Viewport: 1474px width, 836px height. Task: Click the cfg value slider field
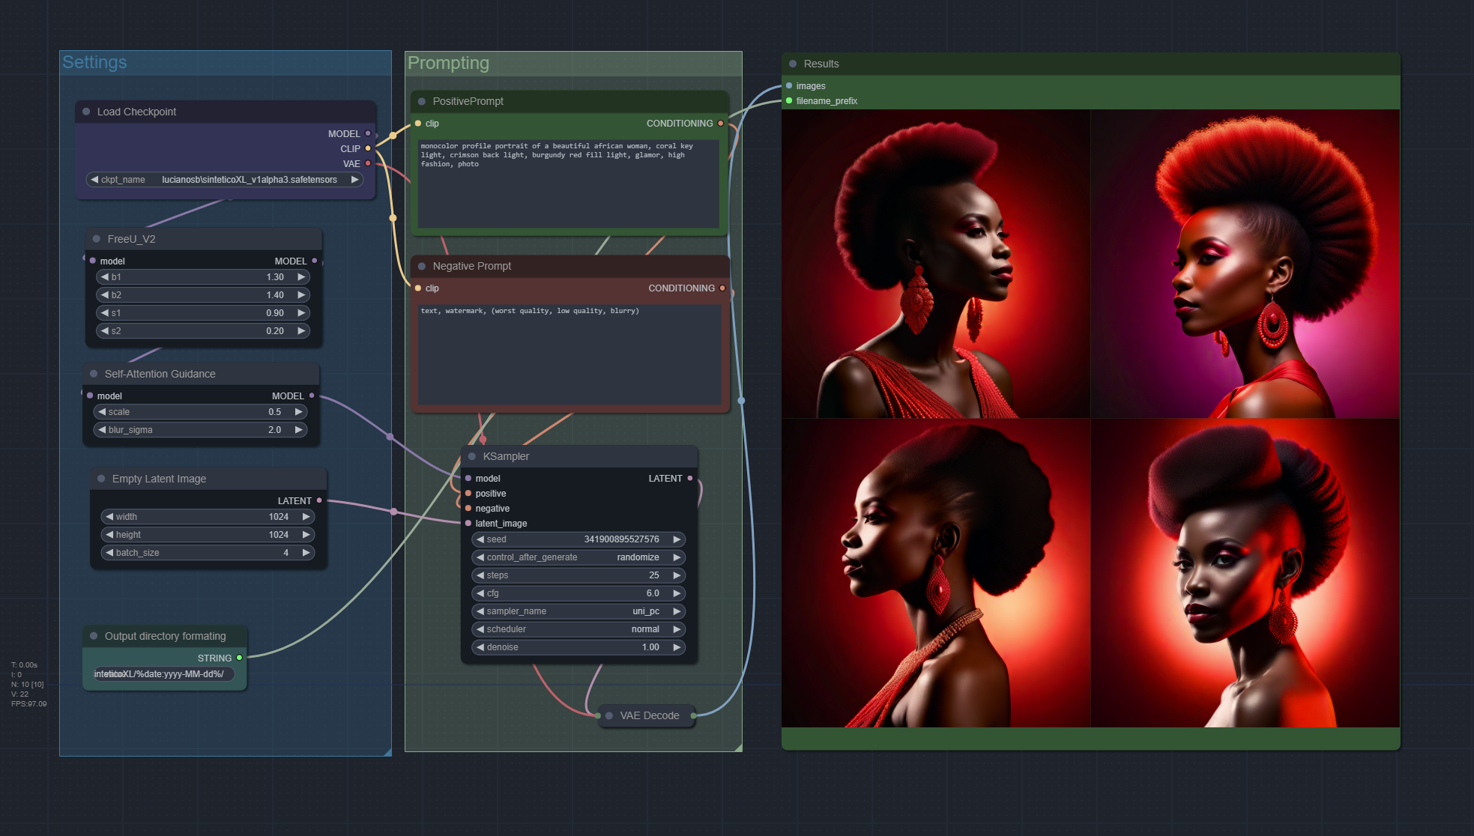[x=578, y=593]
